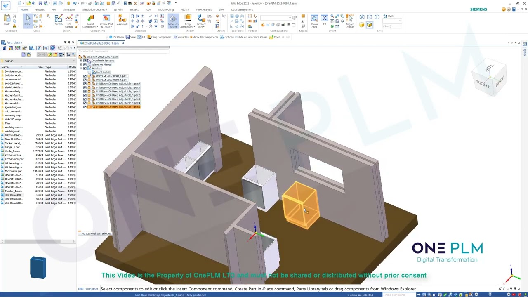Click Open in the command bar
Screen dimensions: 528x297
[x=275, y=37]
